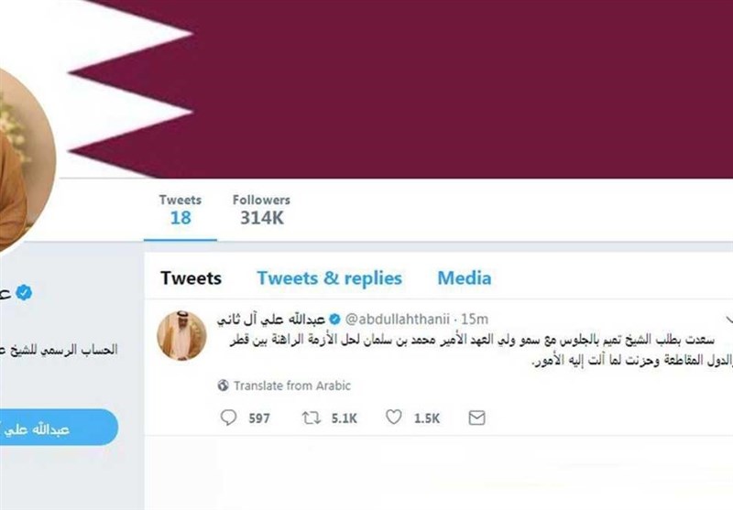This screenshot has width=733, height=510.
Task: Expand tweet options chevron at tweet's right edge
Action: click(x=728, y=320)
